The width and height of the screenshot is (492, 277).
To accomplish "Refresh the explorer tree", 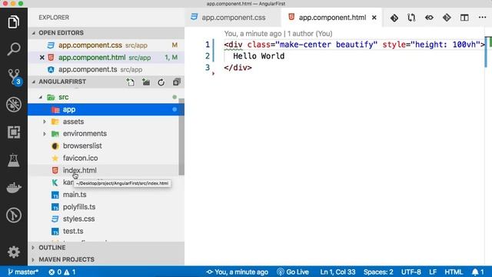I will (x=161, y=82).
